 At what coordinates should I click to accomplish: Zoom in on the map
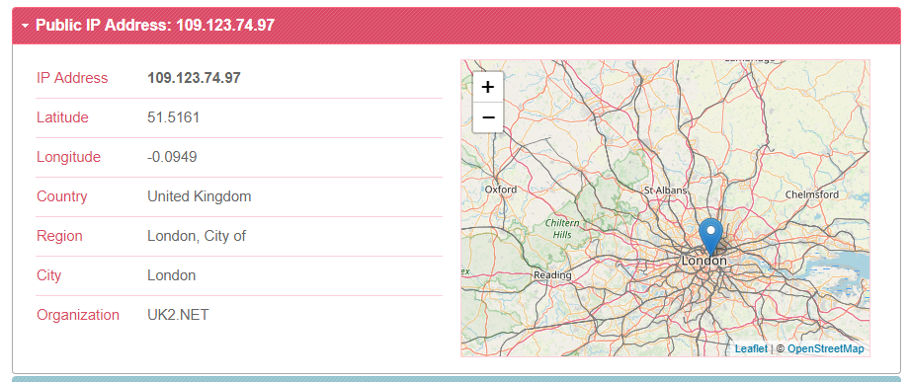point(488,87)
